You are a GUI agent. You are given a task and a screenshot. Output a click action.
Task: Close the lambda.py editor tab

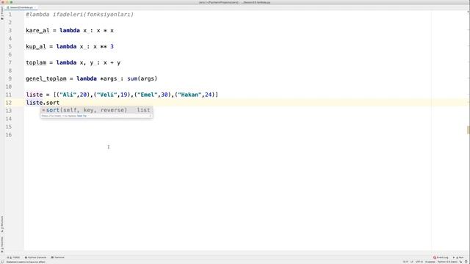[x=35, y=7]
